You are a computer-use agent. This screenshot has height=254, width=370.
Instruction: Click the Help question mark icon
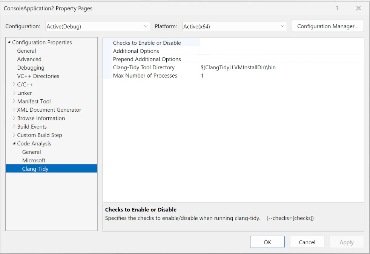pos(337,8)
